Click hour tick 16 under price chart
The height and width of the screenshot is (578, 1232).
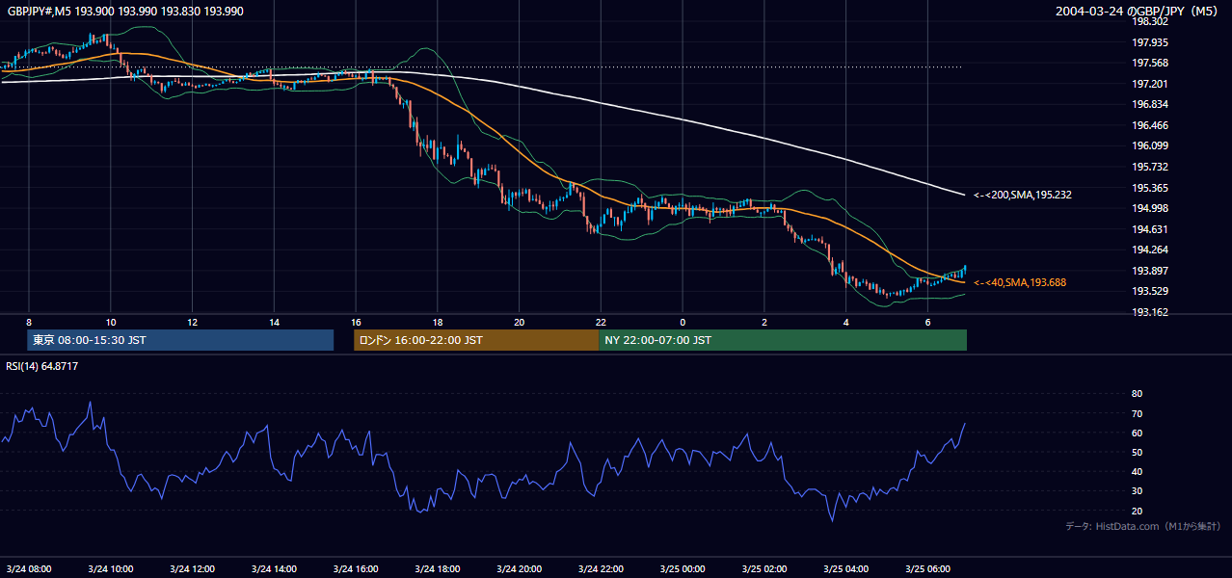[357, 322]
